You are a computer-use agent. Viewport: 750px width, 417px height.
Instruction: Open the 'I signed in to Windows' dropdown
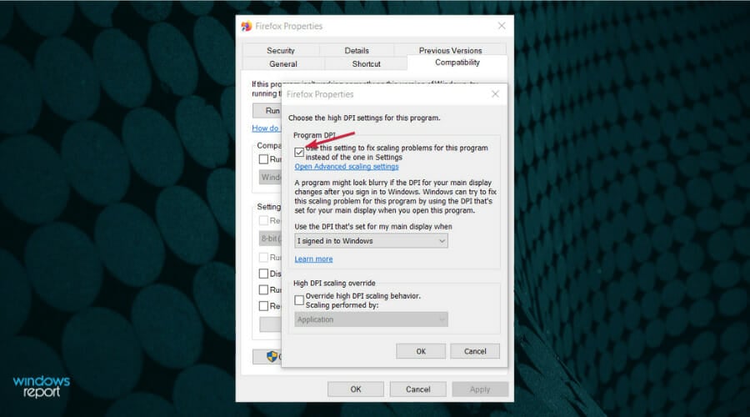click(371, 241)
